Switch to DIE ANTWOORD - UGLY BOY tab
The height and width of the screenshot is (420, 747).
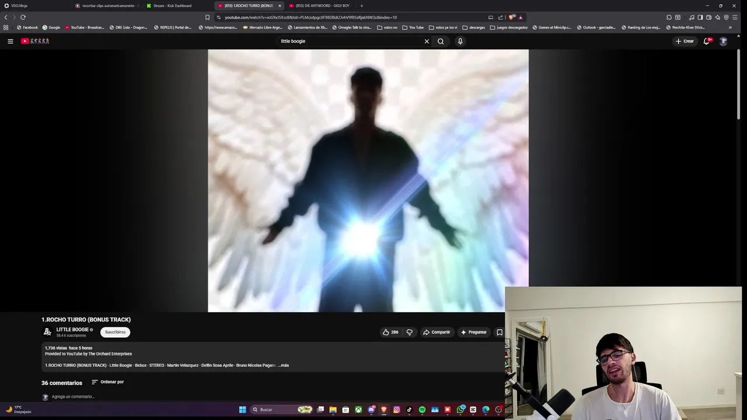[320, 6]
